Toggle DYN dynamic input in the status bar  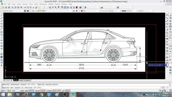click(59, 91)
